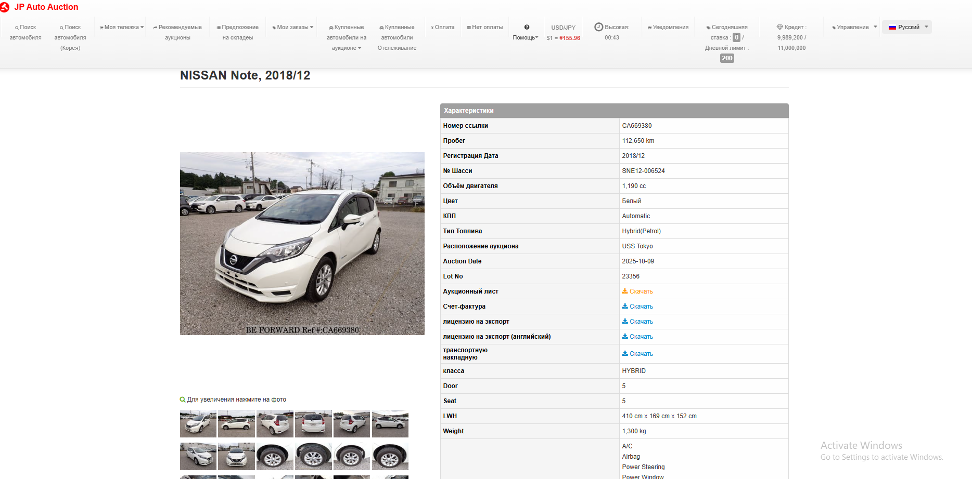Select auction date 2025-10-09
The width and height of the screenshot is (972, 479).
point(638,261)
